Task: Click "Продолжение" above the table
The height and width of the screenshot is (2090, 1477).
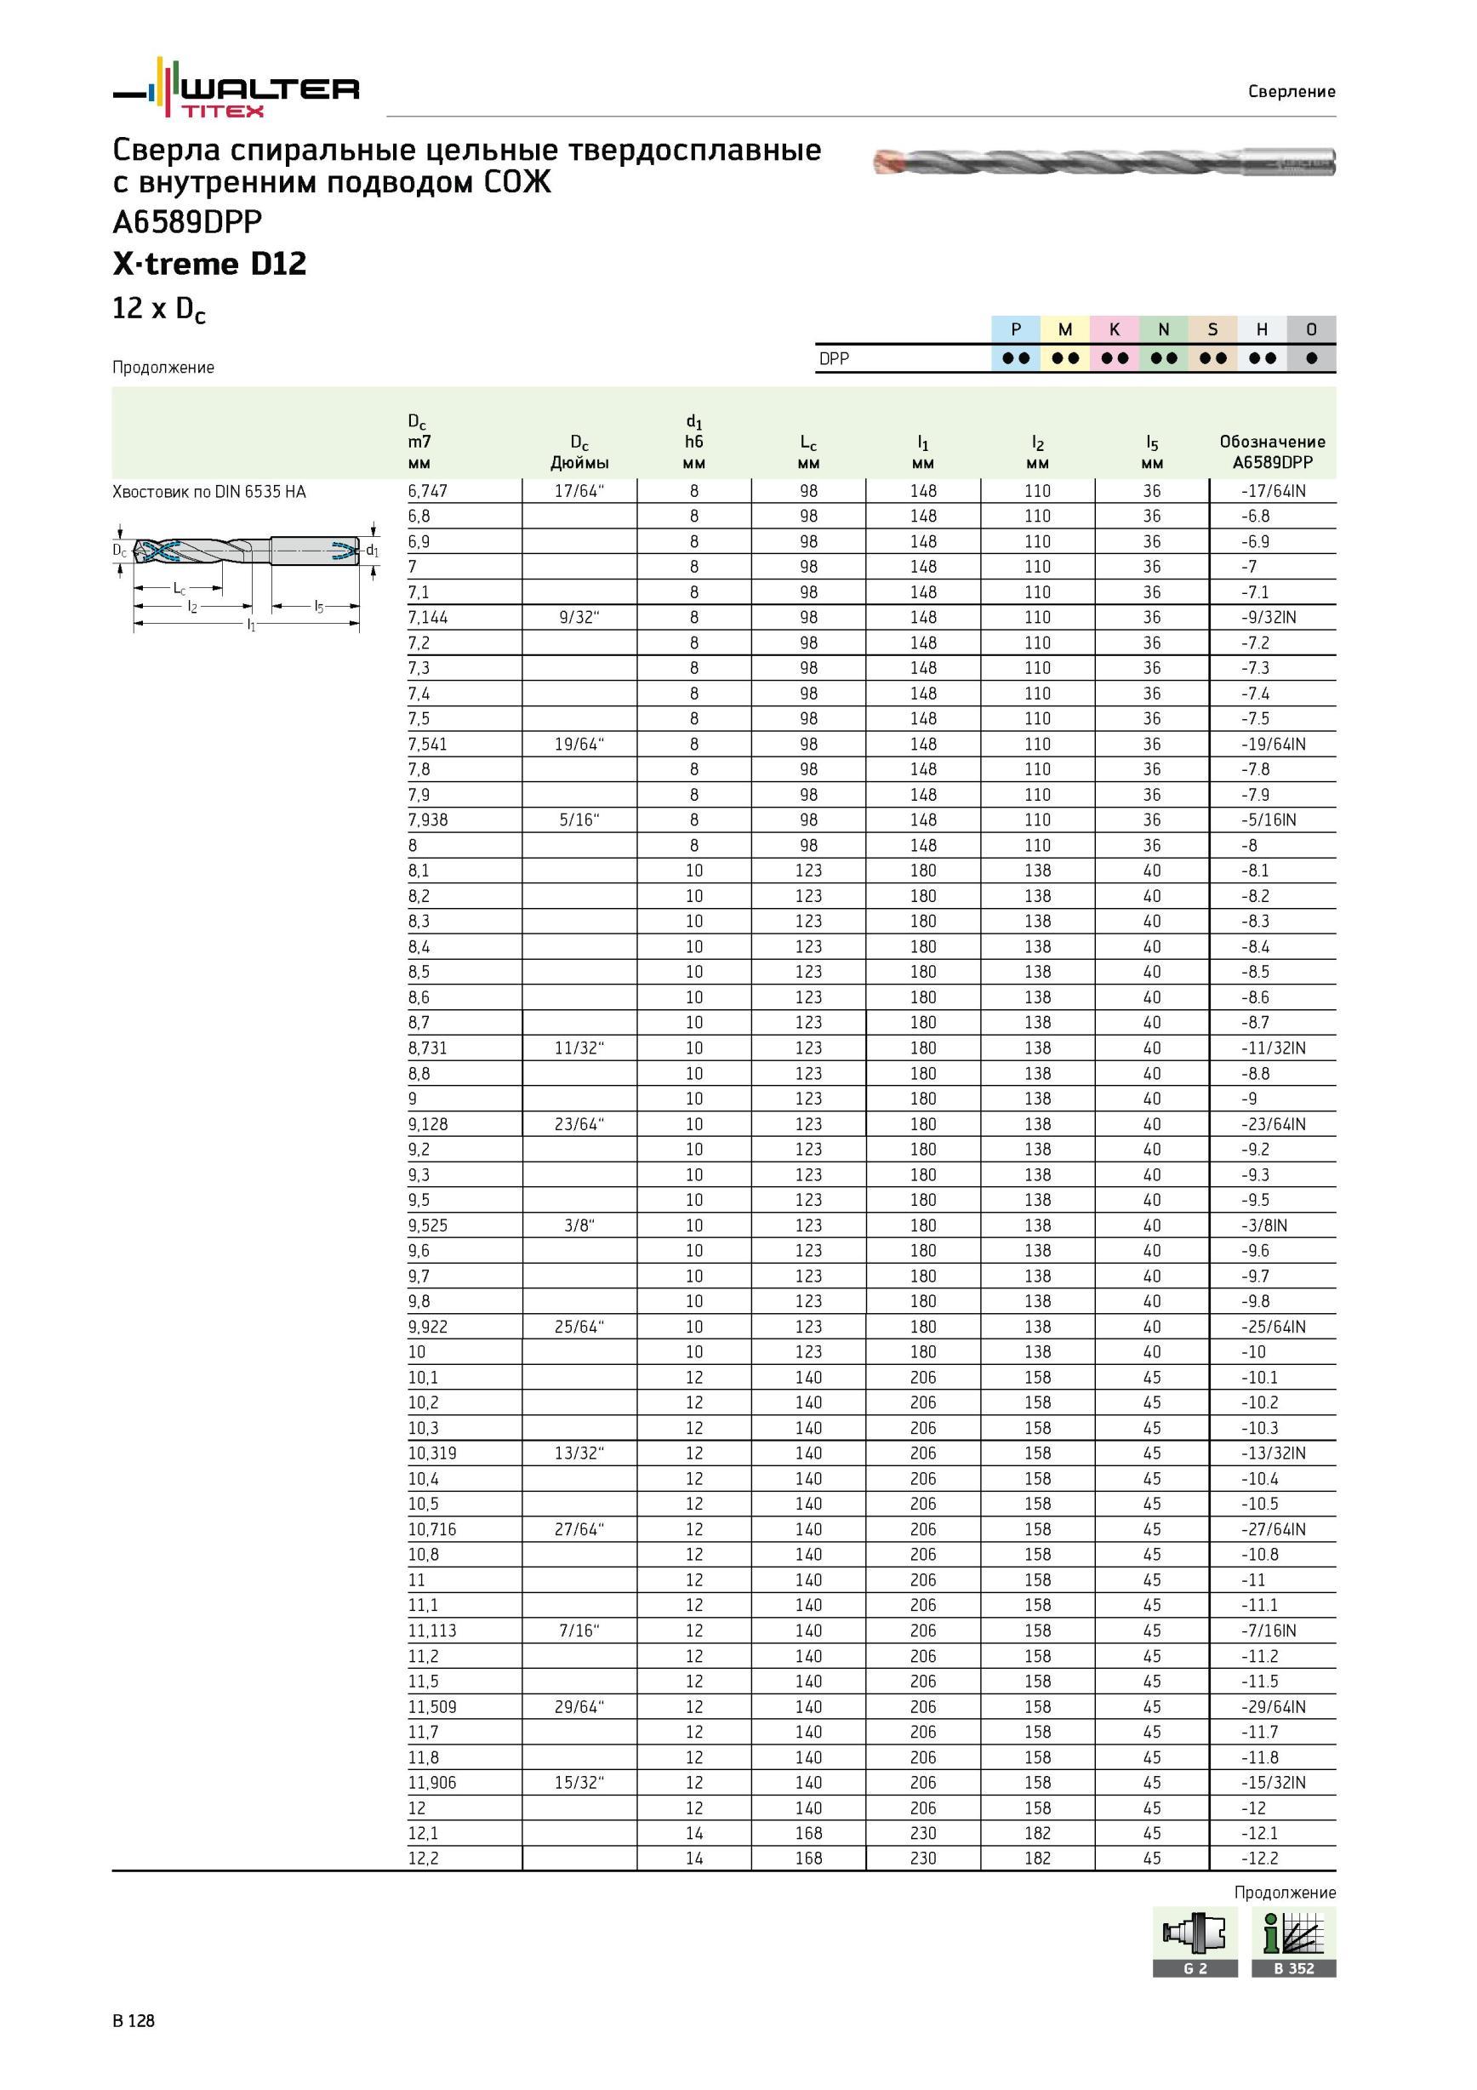Action: click(164, 368)
